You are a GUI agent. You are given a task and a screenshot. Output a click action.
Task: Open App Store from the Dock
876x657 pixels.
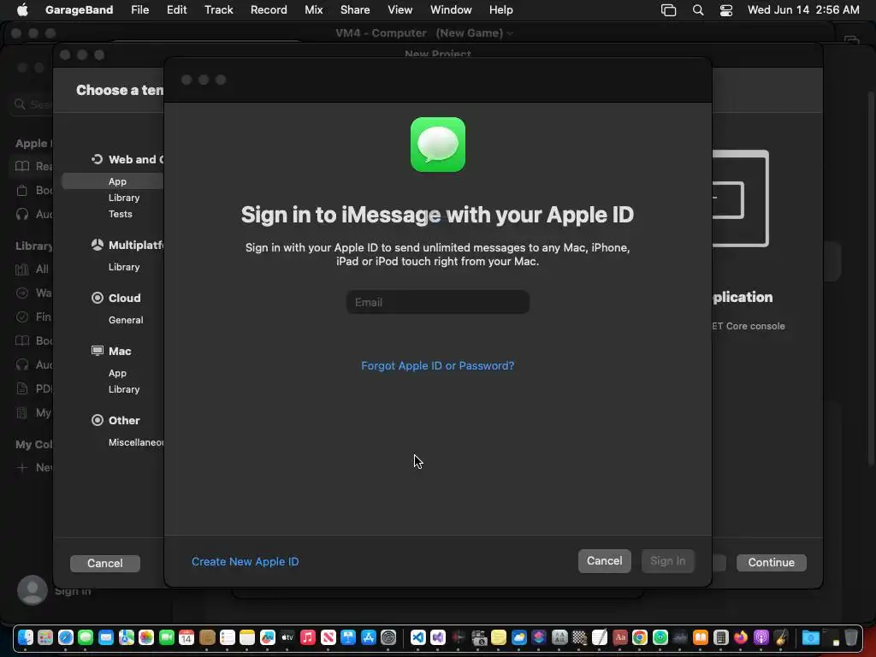pyautogui.click(x=369, y=637)
